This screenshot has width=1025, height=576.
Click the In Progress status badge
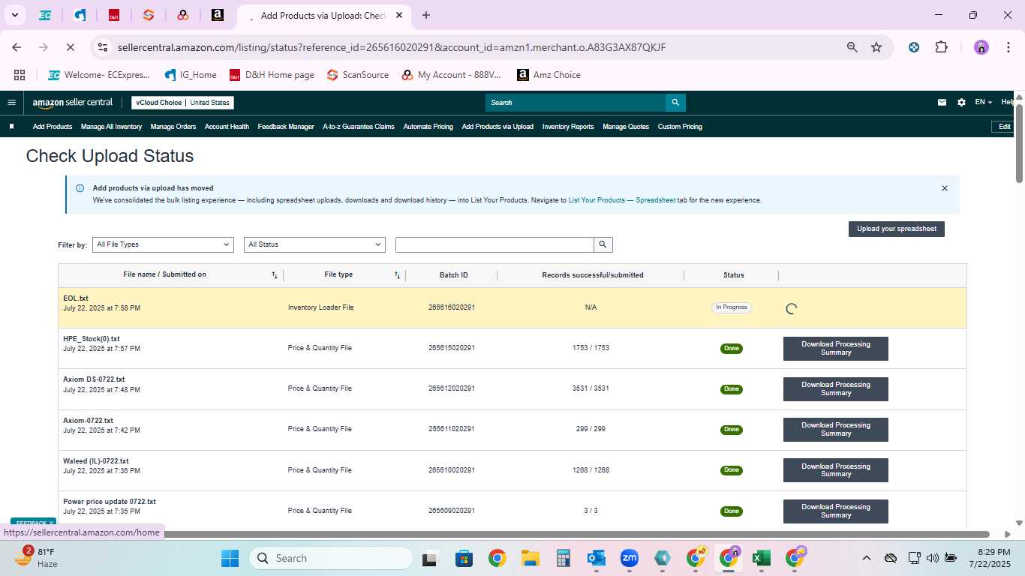[x=732, y=307]
